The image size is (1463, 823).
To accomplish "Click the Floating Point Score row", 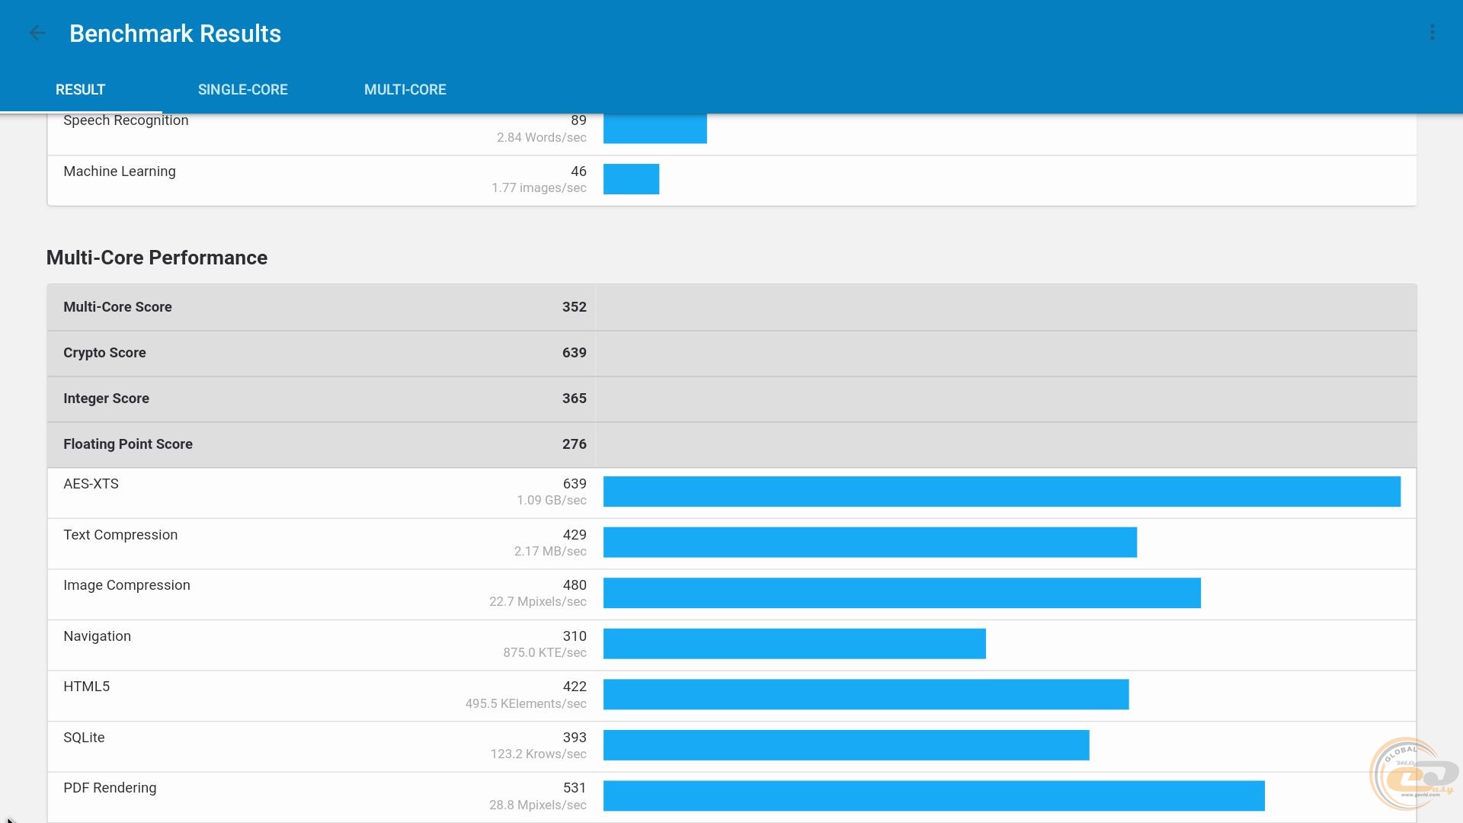I will click(320, 444).
